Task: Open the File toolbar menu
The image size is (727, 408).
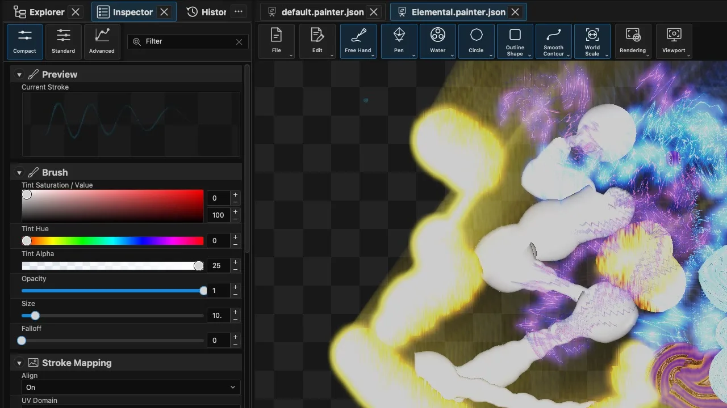Action: pos(276,41)
